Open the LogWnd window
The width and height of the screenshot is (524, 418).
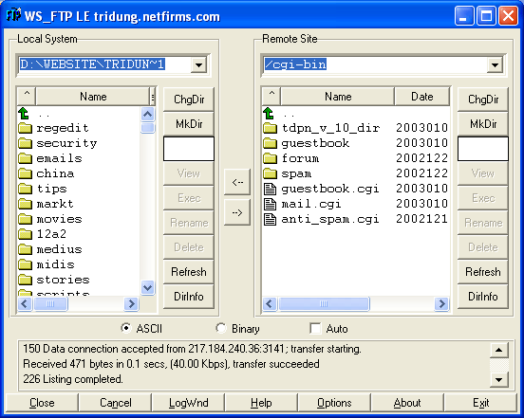pos(189,403)
